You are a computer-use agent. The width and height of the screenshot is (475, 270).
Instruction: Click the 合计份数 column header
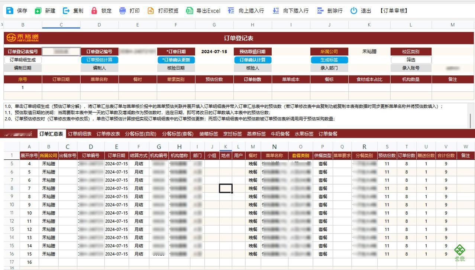tap(446, 156)
